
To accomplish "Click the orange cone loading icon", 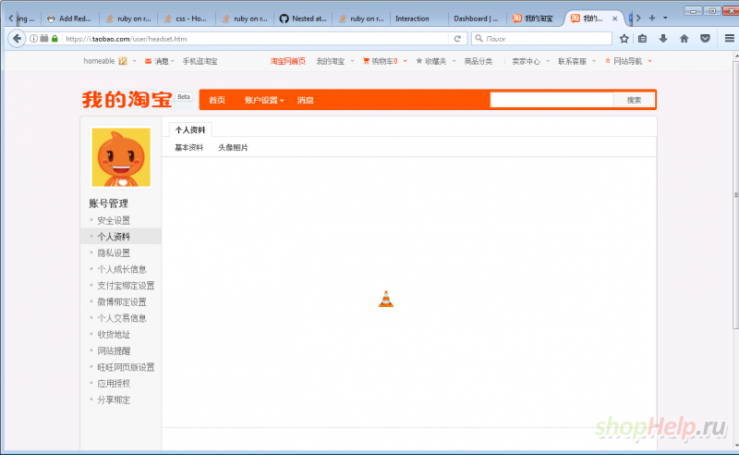I will point(386,299).
